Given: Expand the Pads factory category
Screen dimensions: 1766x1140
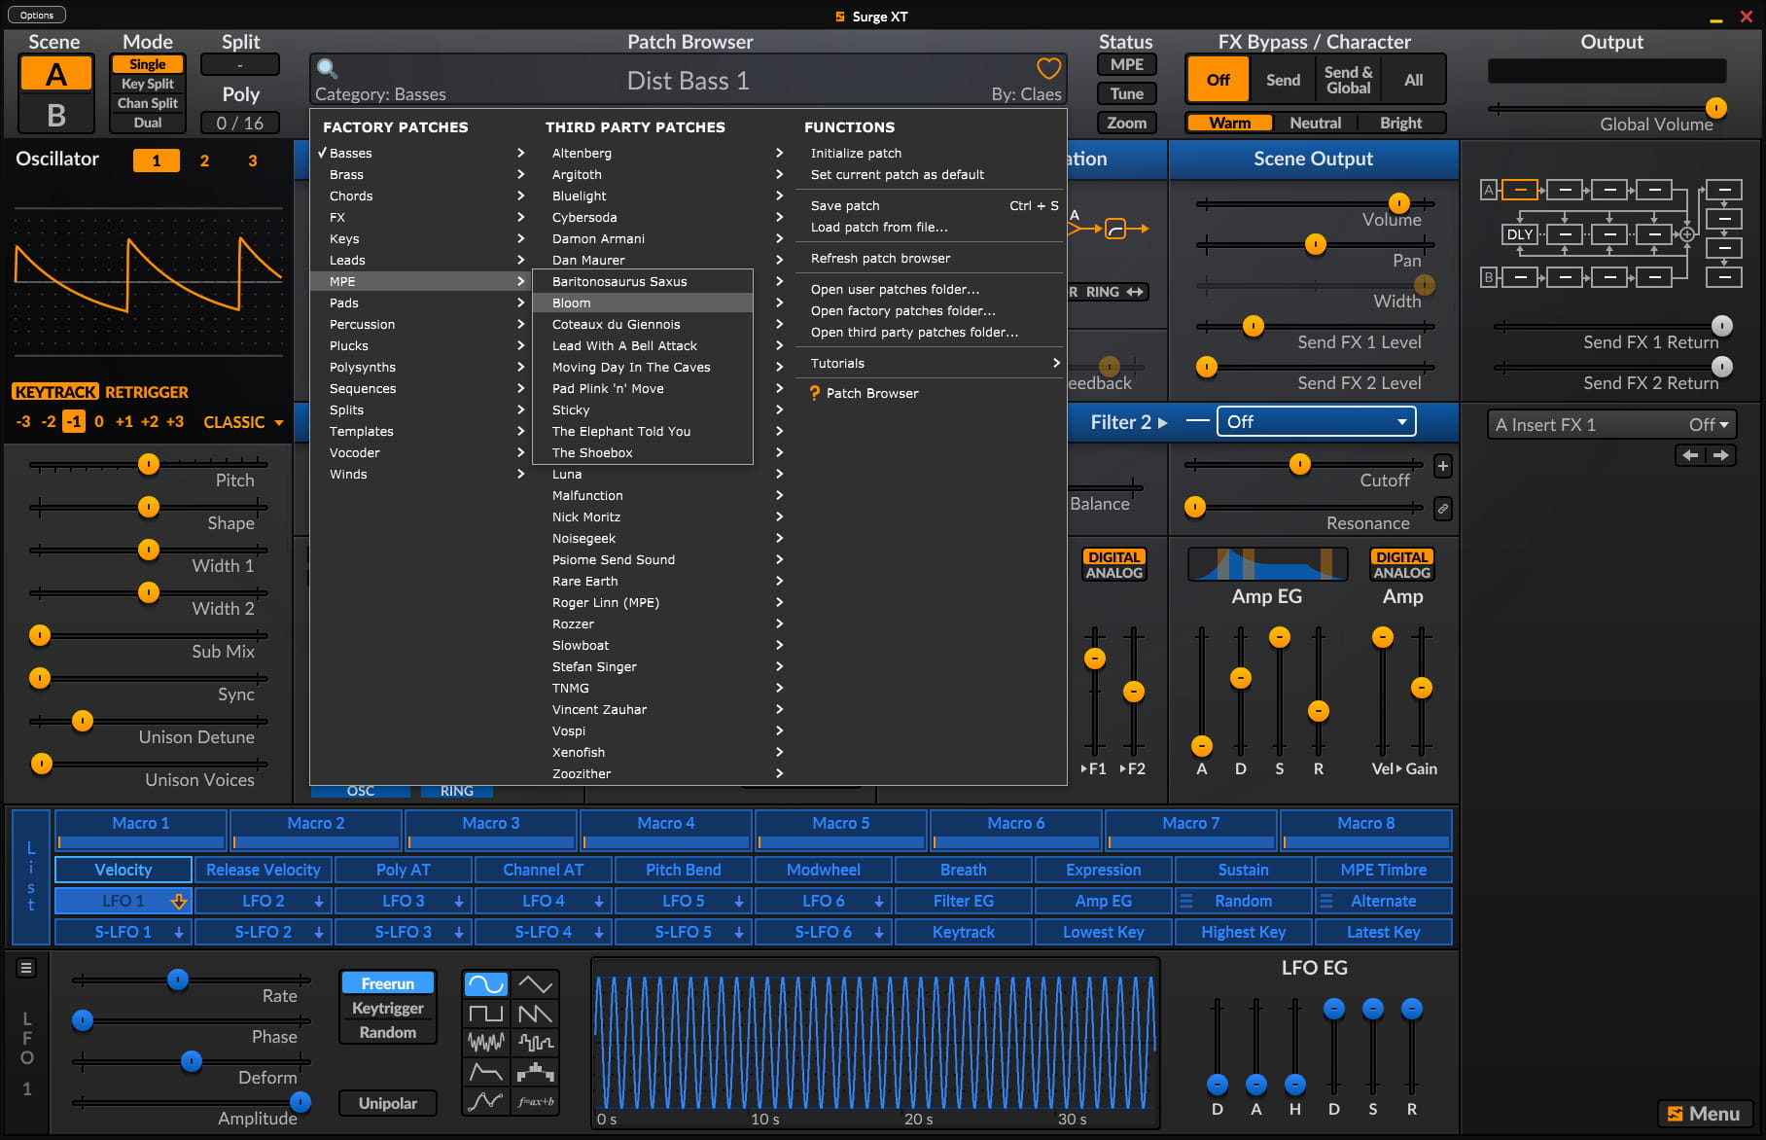Looking at the screenshot, I should [x=420, y=303].
